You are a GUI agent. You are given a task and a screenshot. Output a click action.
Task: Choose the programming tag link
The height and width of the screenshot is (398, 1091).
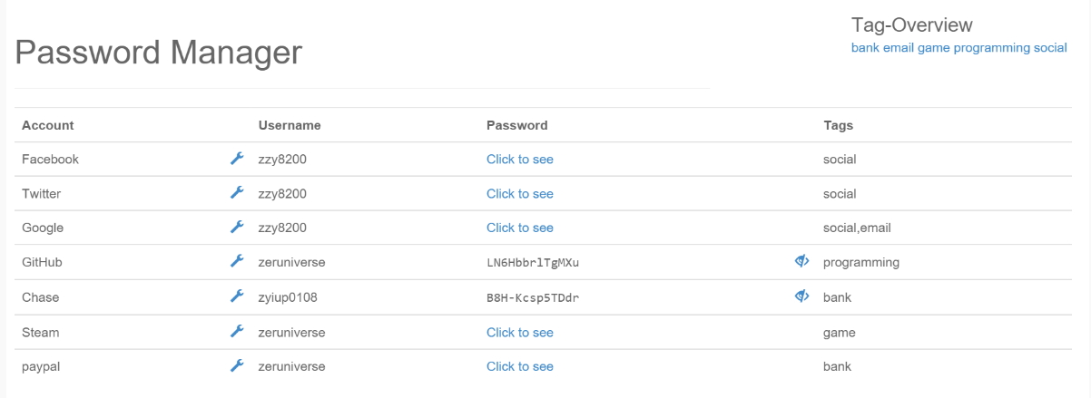(992, 47)
